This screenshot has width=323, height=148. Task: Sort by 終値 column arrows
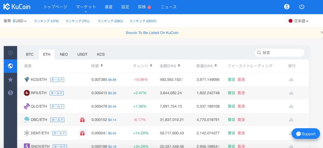101,65
